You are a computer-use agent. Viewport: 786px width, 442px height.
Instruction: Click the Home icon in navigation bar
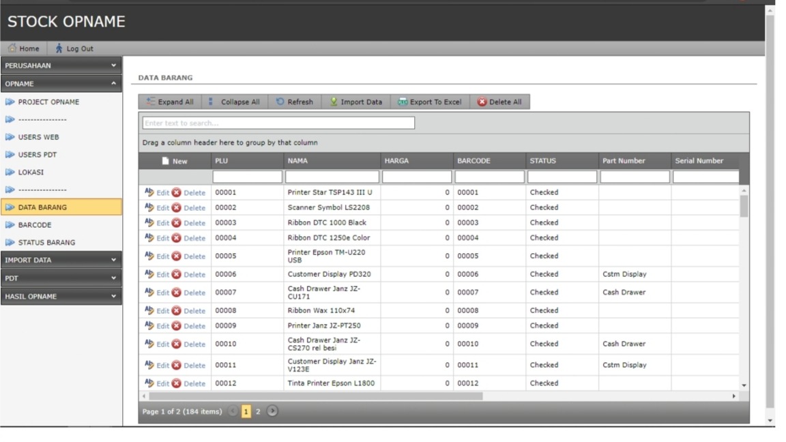tap(12, 48)
